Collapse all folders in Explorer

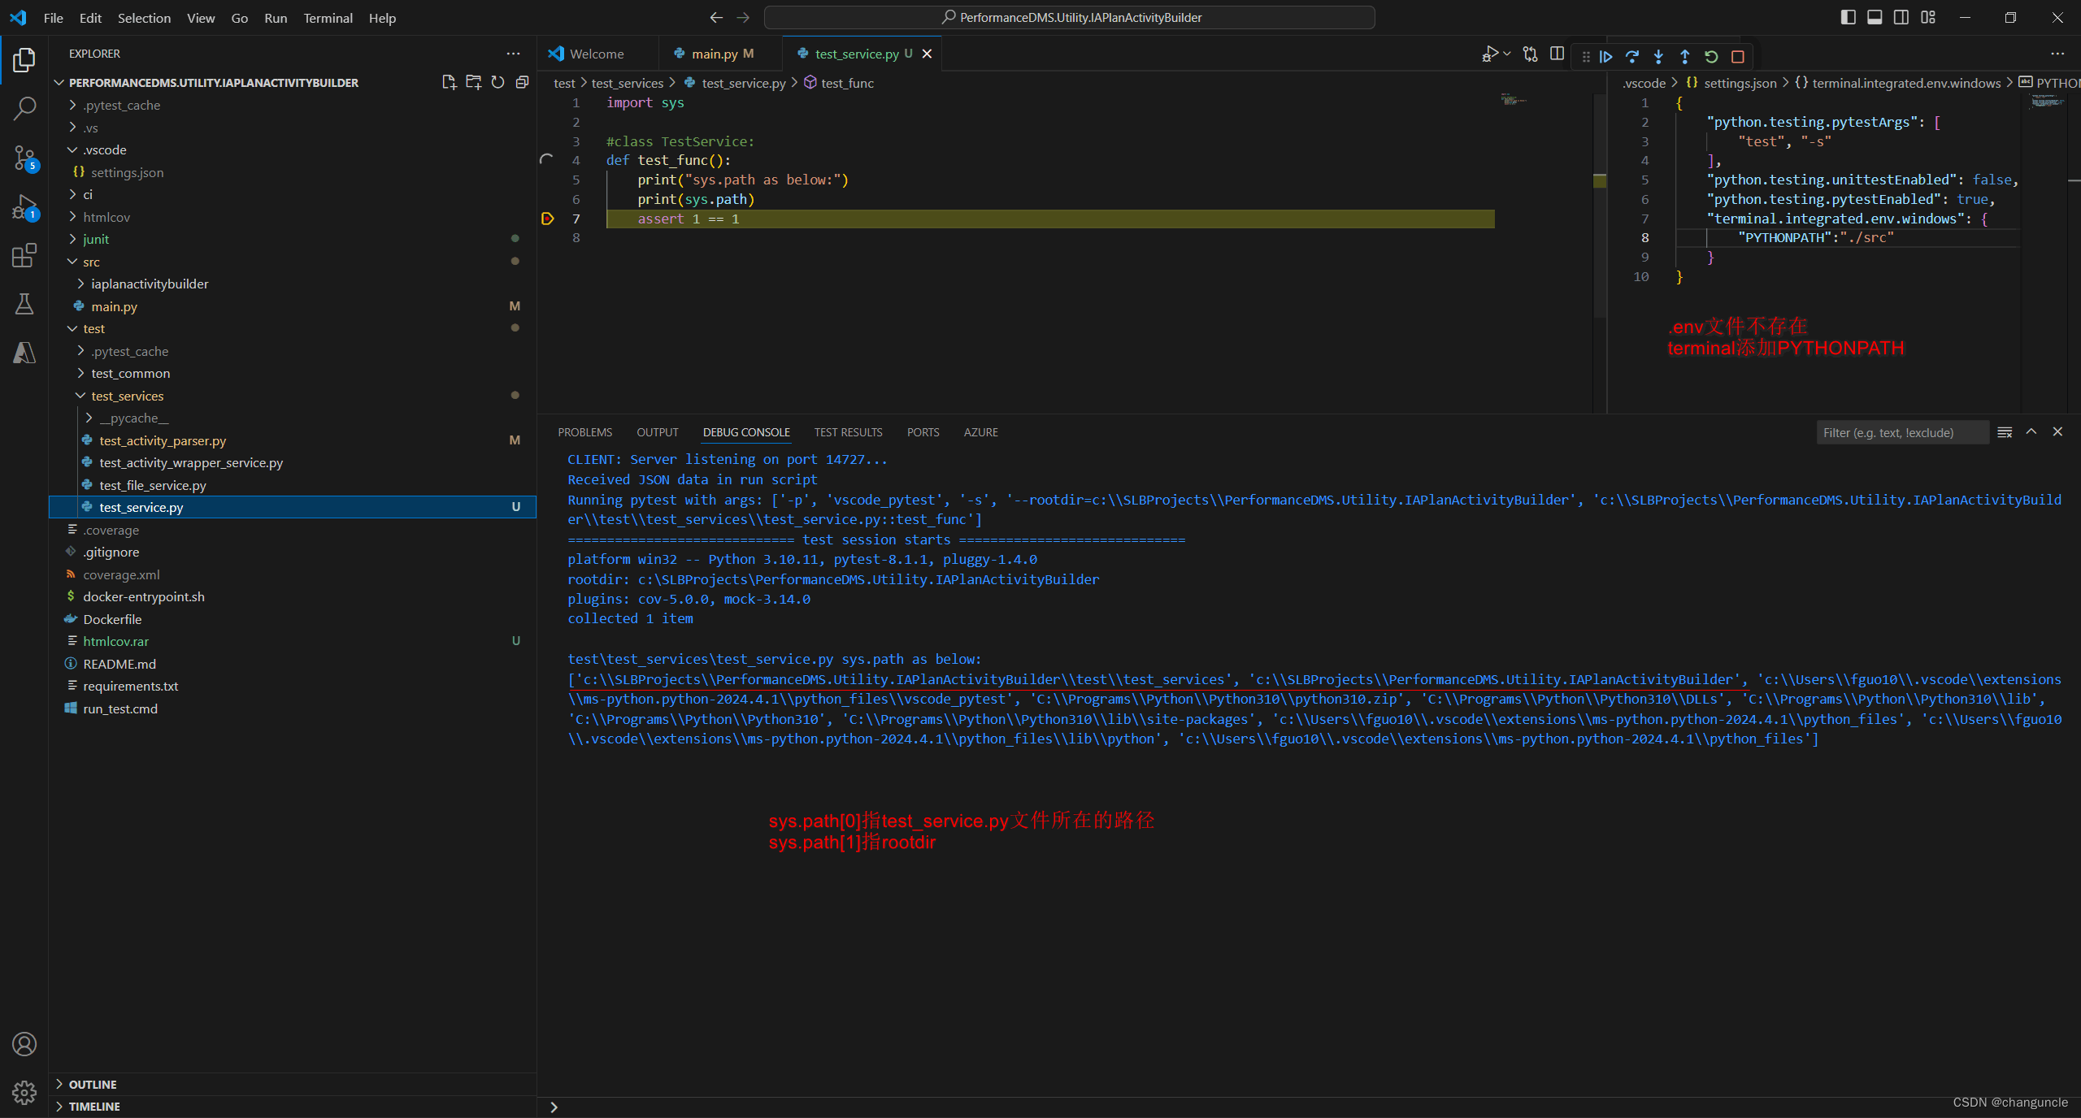522,82
